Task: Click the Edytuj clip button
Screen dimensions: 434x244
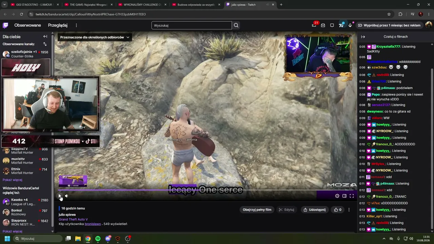Action: tap(286, 210)
